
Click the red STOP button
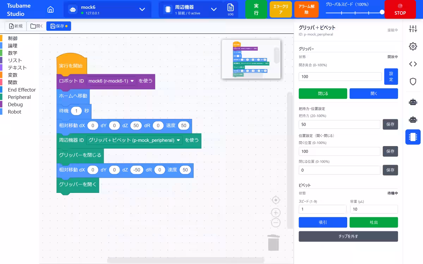(x=400, y=10)
